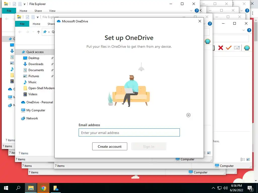Click the pin icon beside Desktop
This screenshot has width=258, height=193.
click(52, 58)
